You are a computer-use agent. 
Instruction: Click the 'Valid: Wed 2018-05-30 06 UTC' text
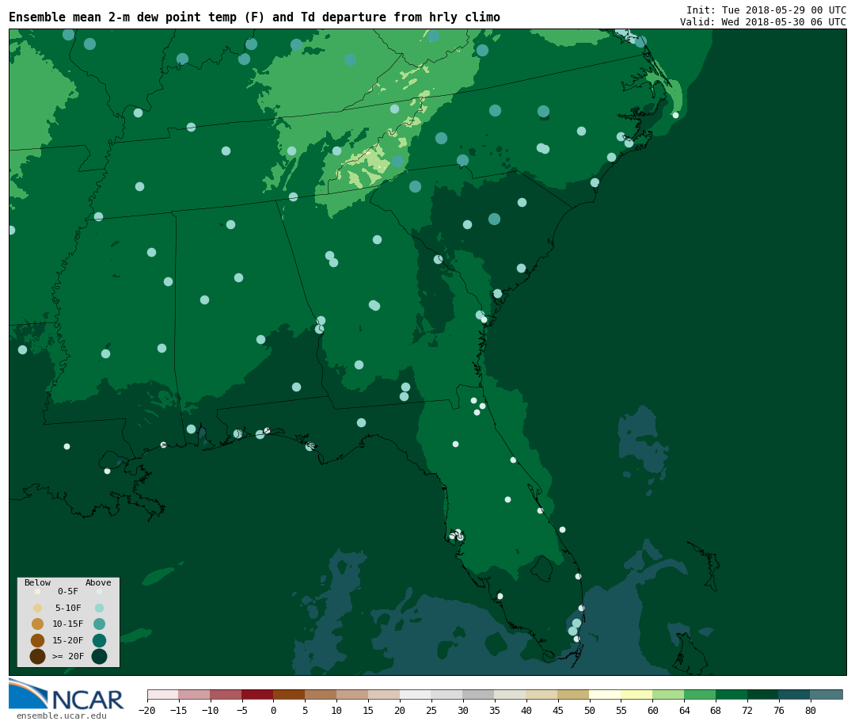point(762,22)
